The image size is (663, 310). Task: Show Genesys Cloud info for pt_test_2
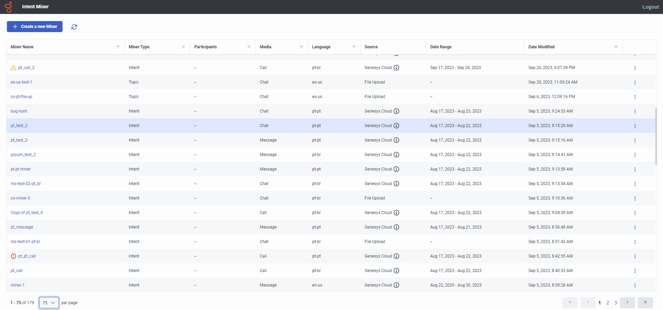(x=396, y=126)
